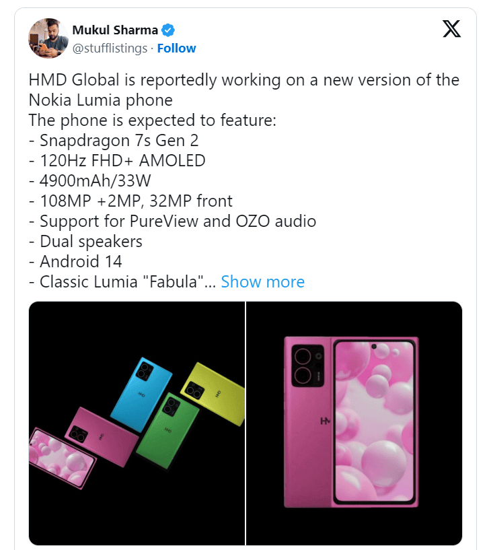
Task: Click the blue verified badge
Action: 168,30
